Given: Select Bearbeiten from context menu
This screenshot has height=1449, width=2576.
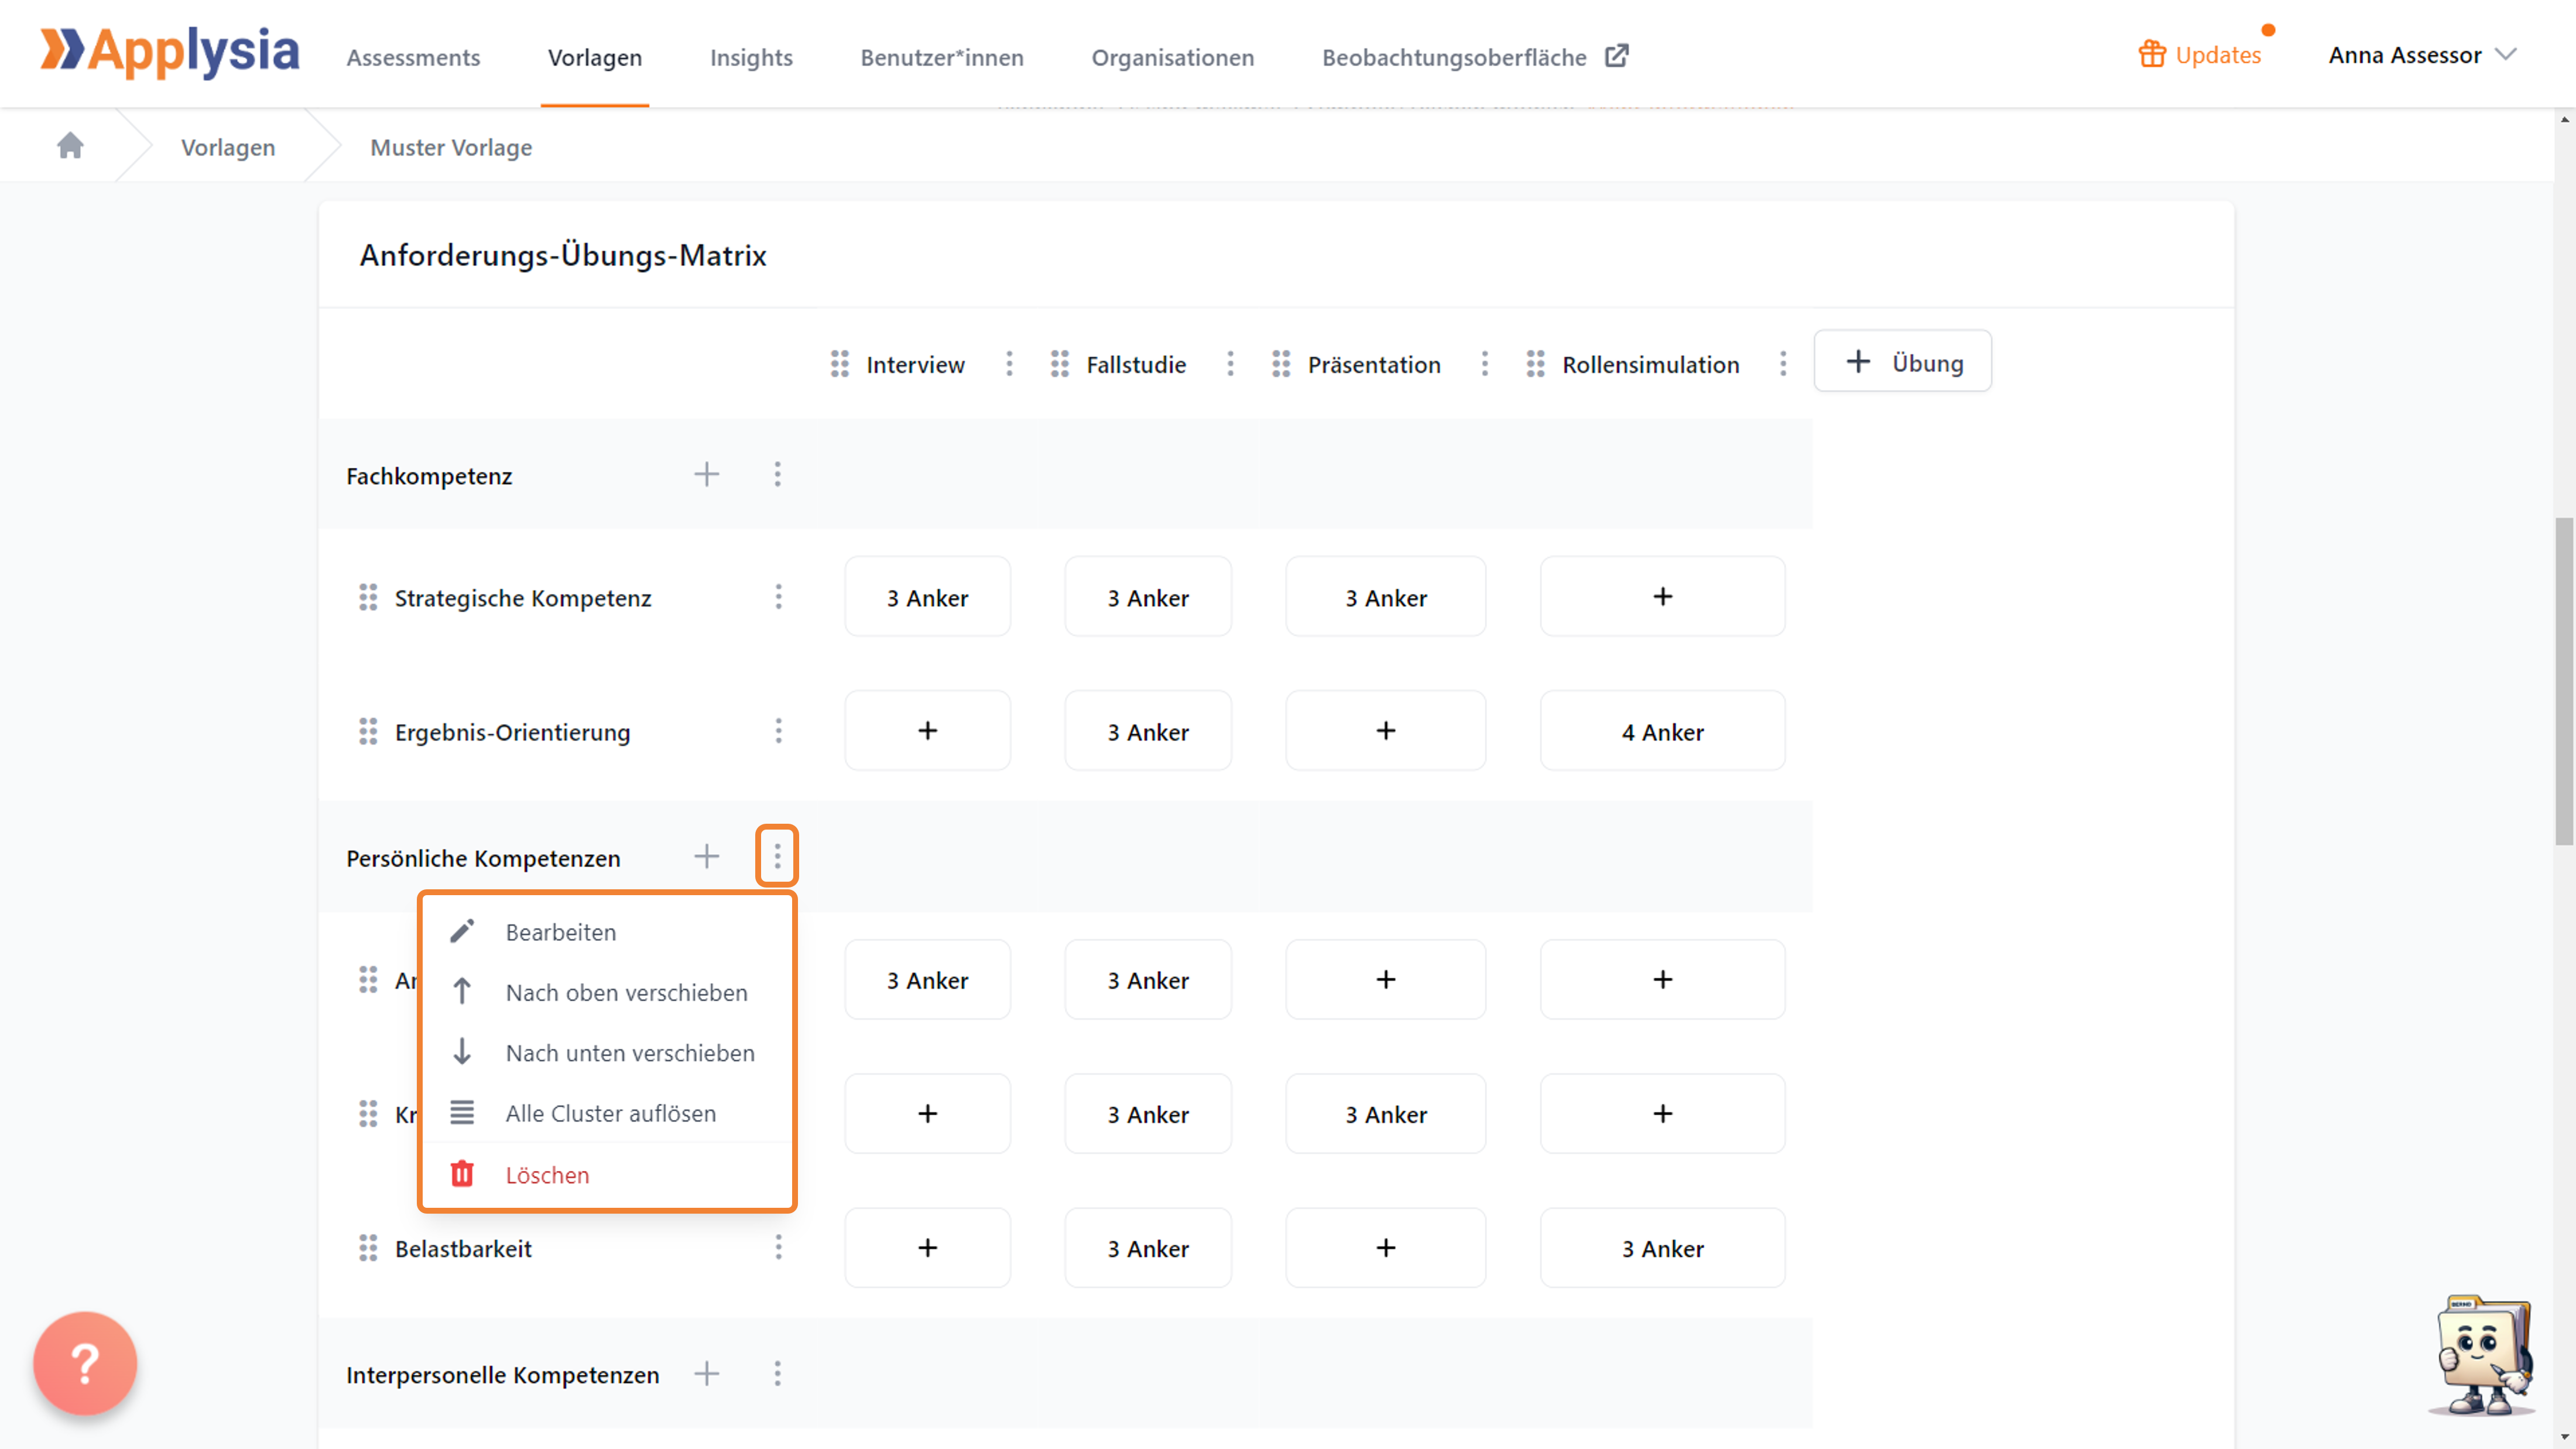Looking at the screenshot, I should click(x=607, y=932).
